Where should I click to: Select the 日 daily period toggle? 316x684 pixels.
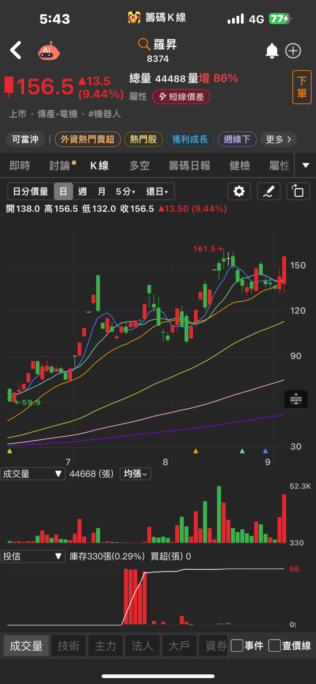[x=63, y=192]
